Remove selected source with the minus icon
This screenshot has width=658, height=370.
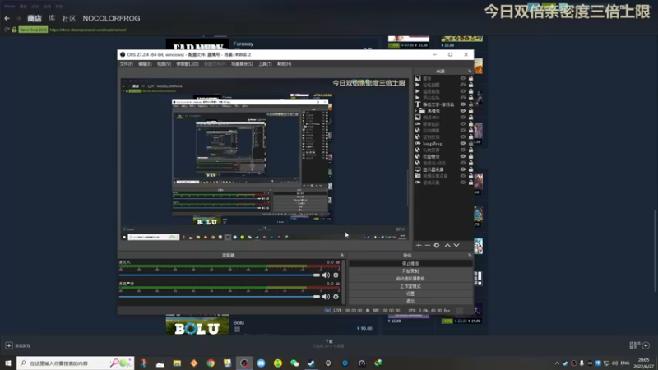427,245
